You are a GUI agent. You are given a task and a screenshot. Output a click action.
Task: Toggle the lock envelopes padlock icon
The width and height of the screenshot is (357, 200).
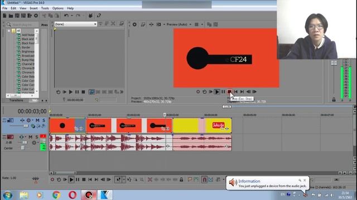tap(181, 179)
